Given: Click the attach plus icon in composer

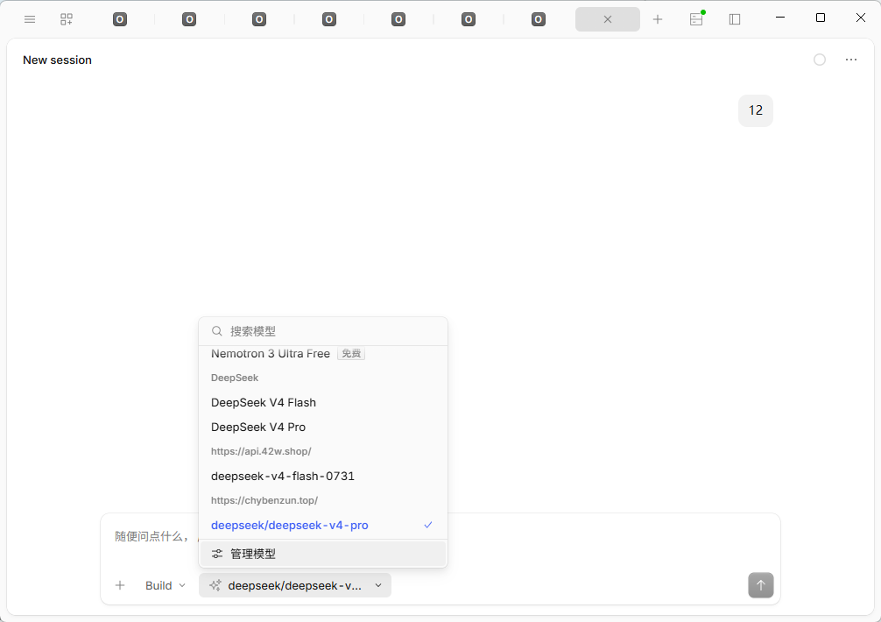Looking at the screenshot, I should (120, 585).
